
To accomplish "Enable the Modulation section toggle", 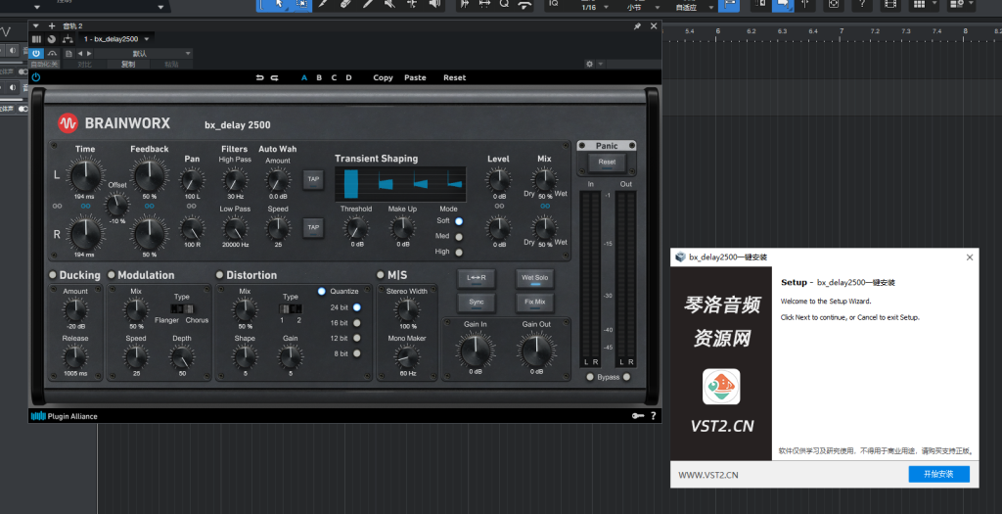I will pos(112,275).
